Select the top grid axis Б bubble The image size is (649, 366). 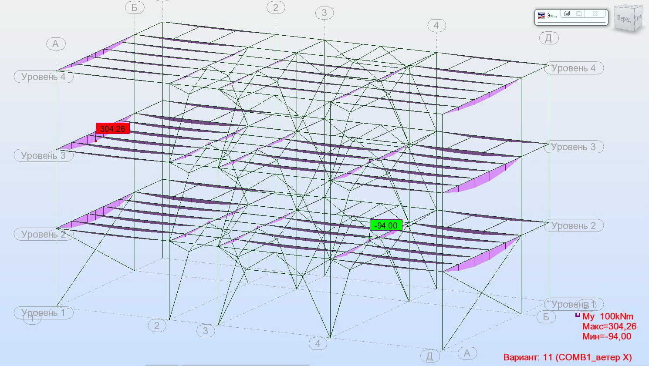pos(135,8)
